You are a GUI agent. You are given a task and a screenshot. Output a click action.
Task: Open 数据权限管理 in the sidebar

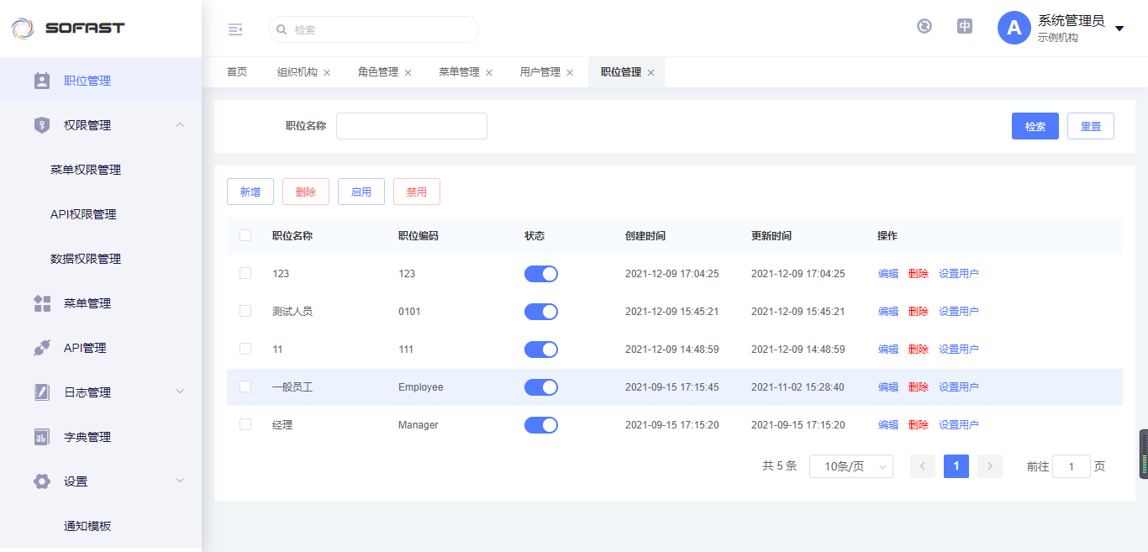[86, 259]
